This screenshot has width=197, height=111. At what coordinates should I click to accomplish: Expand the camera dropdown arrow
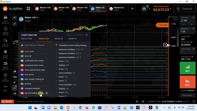point(149,9)
